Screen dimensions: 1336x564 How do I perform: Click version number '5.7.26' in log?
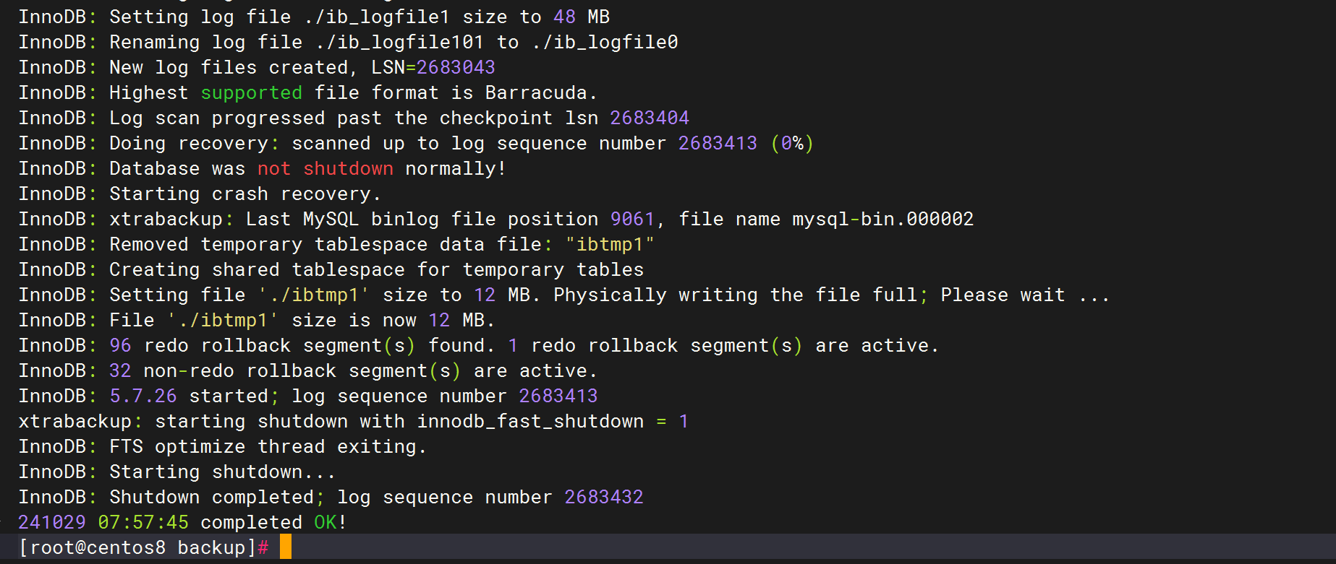(x=143, y=396)
